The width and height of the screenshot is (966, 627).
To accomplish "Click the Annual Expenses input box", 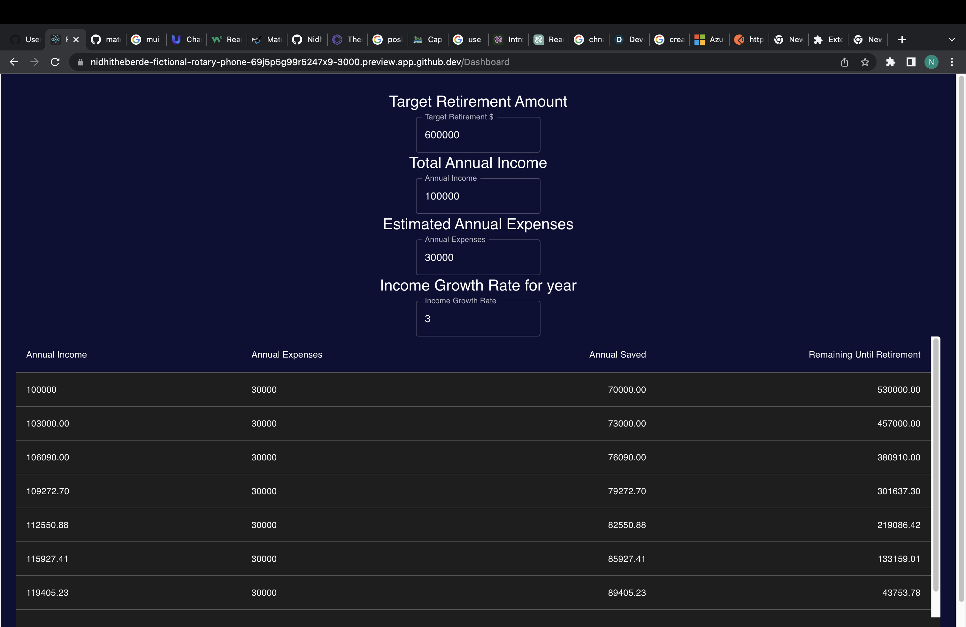I will tap(478, 258).
